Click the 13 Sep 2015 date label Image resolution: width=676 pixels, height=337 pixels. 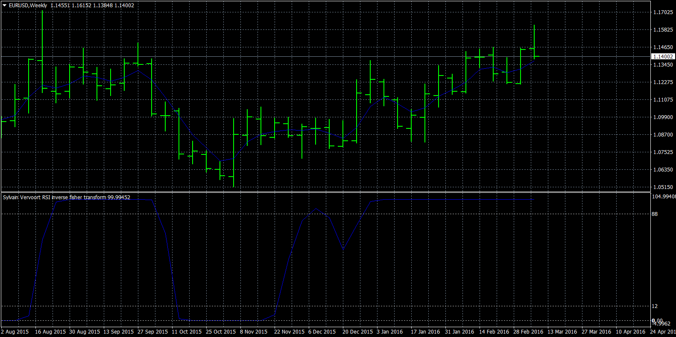[x=119, y=332]
